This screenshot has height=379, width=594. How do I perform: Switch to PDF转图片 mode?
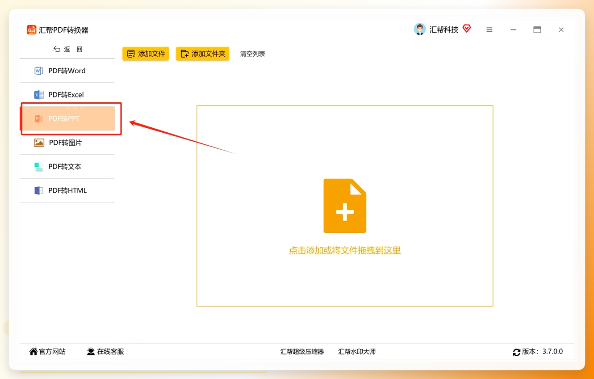[67, 143]
